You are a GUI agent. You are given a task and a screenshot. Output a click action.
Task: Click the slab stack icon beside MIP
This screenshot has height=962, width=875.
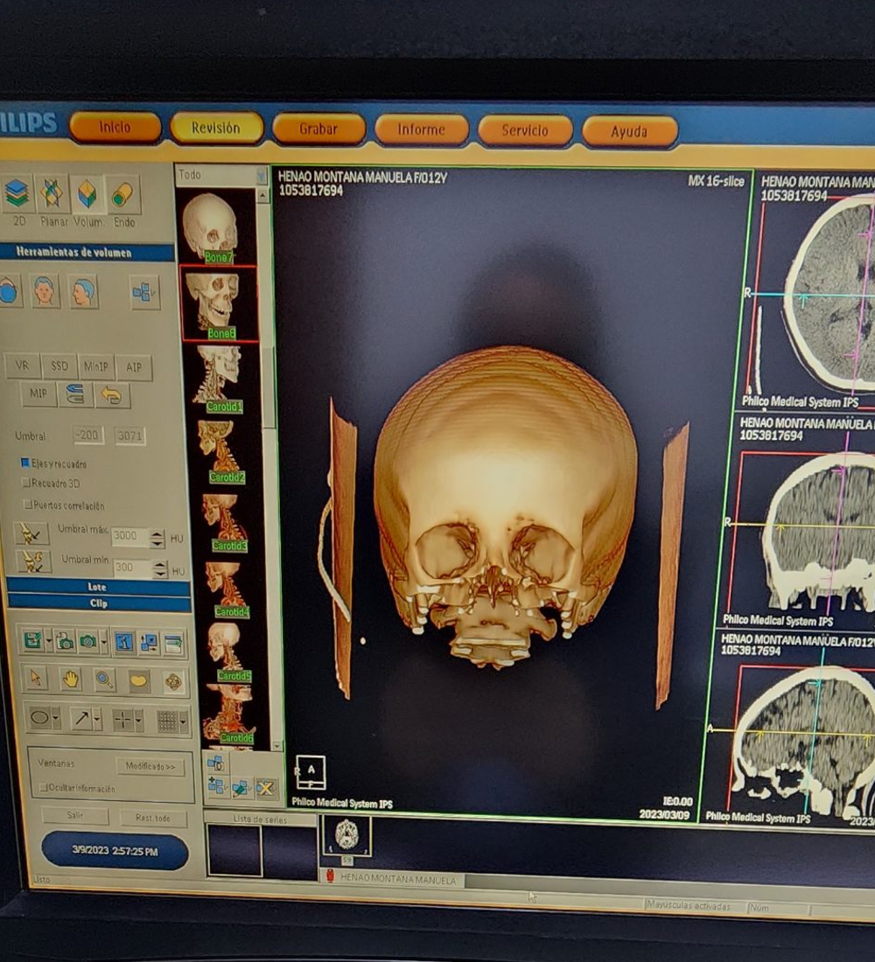[x=75, y=394]
